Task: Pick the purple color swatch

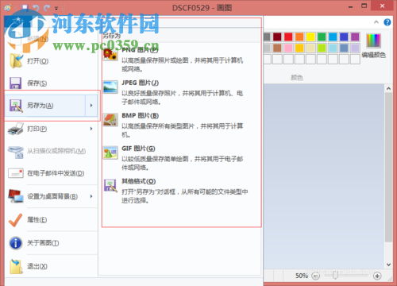Action: click(x=355, y=37)
